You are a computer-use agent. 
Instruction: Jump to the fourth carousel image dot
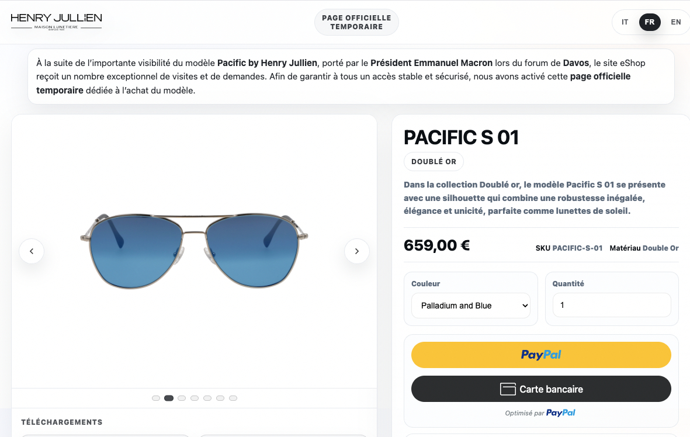[195, 398]
